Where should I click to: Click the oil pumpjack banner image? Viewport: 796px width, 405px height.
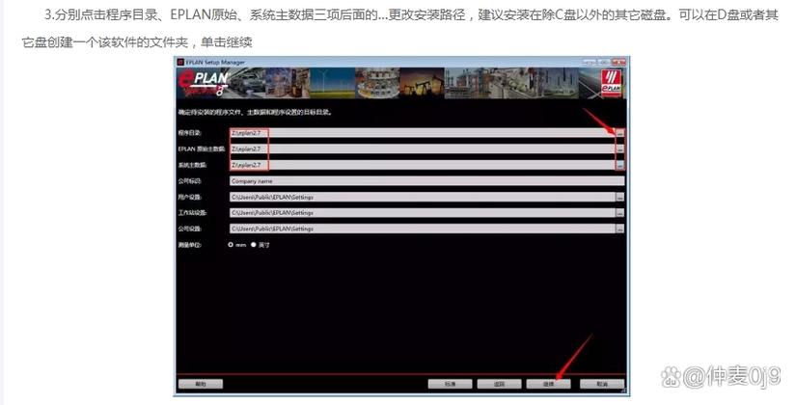[422, 83]
